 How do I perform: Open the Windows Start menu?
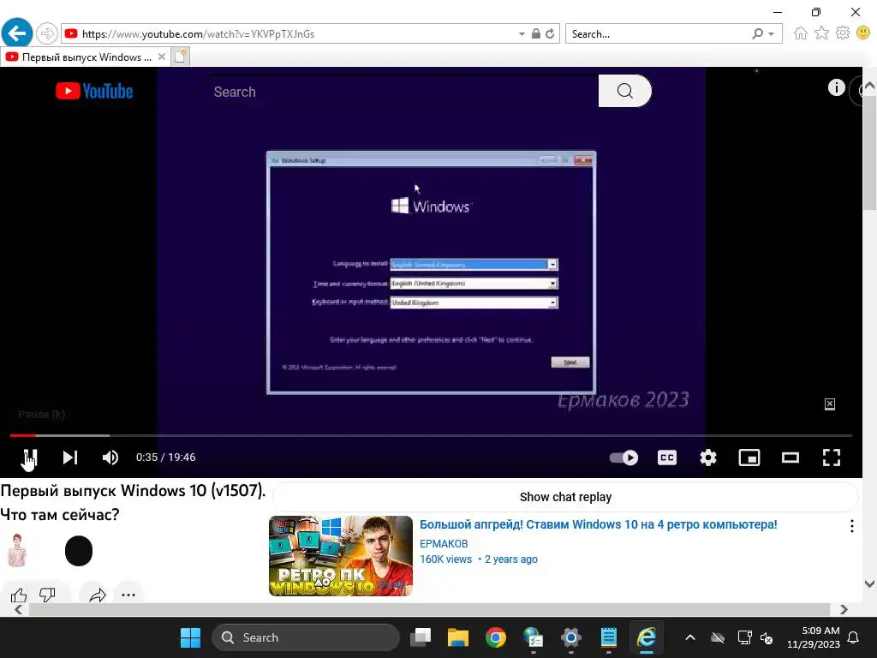(190, 637)
